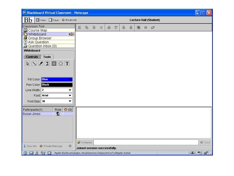Click the bring to front icon
234x176 pixels.
pyautogui.click(x=123, y=27)
